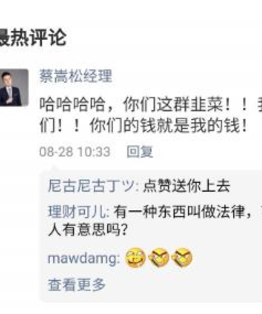262x314 pixels.
Task: Open 蔡嵩松经理's profile avatar photo
Action: click(x=14, y=87)
